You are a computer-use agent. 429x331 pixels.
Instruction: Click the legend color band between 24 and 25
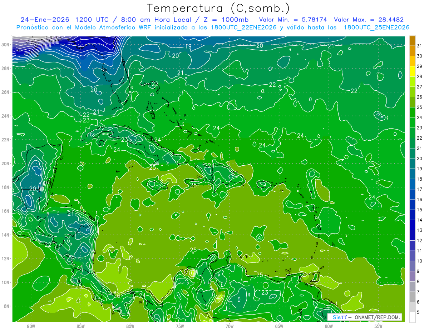tap(412, 112)
